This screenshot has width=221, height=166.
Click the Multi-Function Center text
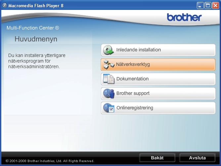click(x=33, y=28)
